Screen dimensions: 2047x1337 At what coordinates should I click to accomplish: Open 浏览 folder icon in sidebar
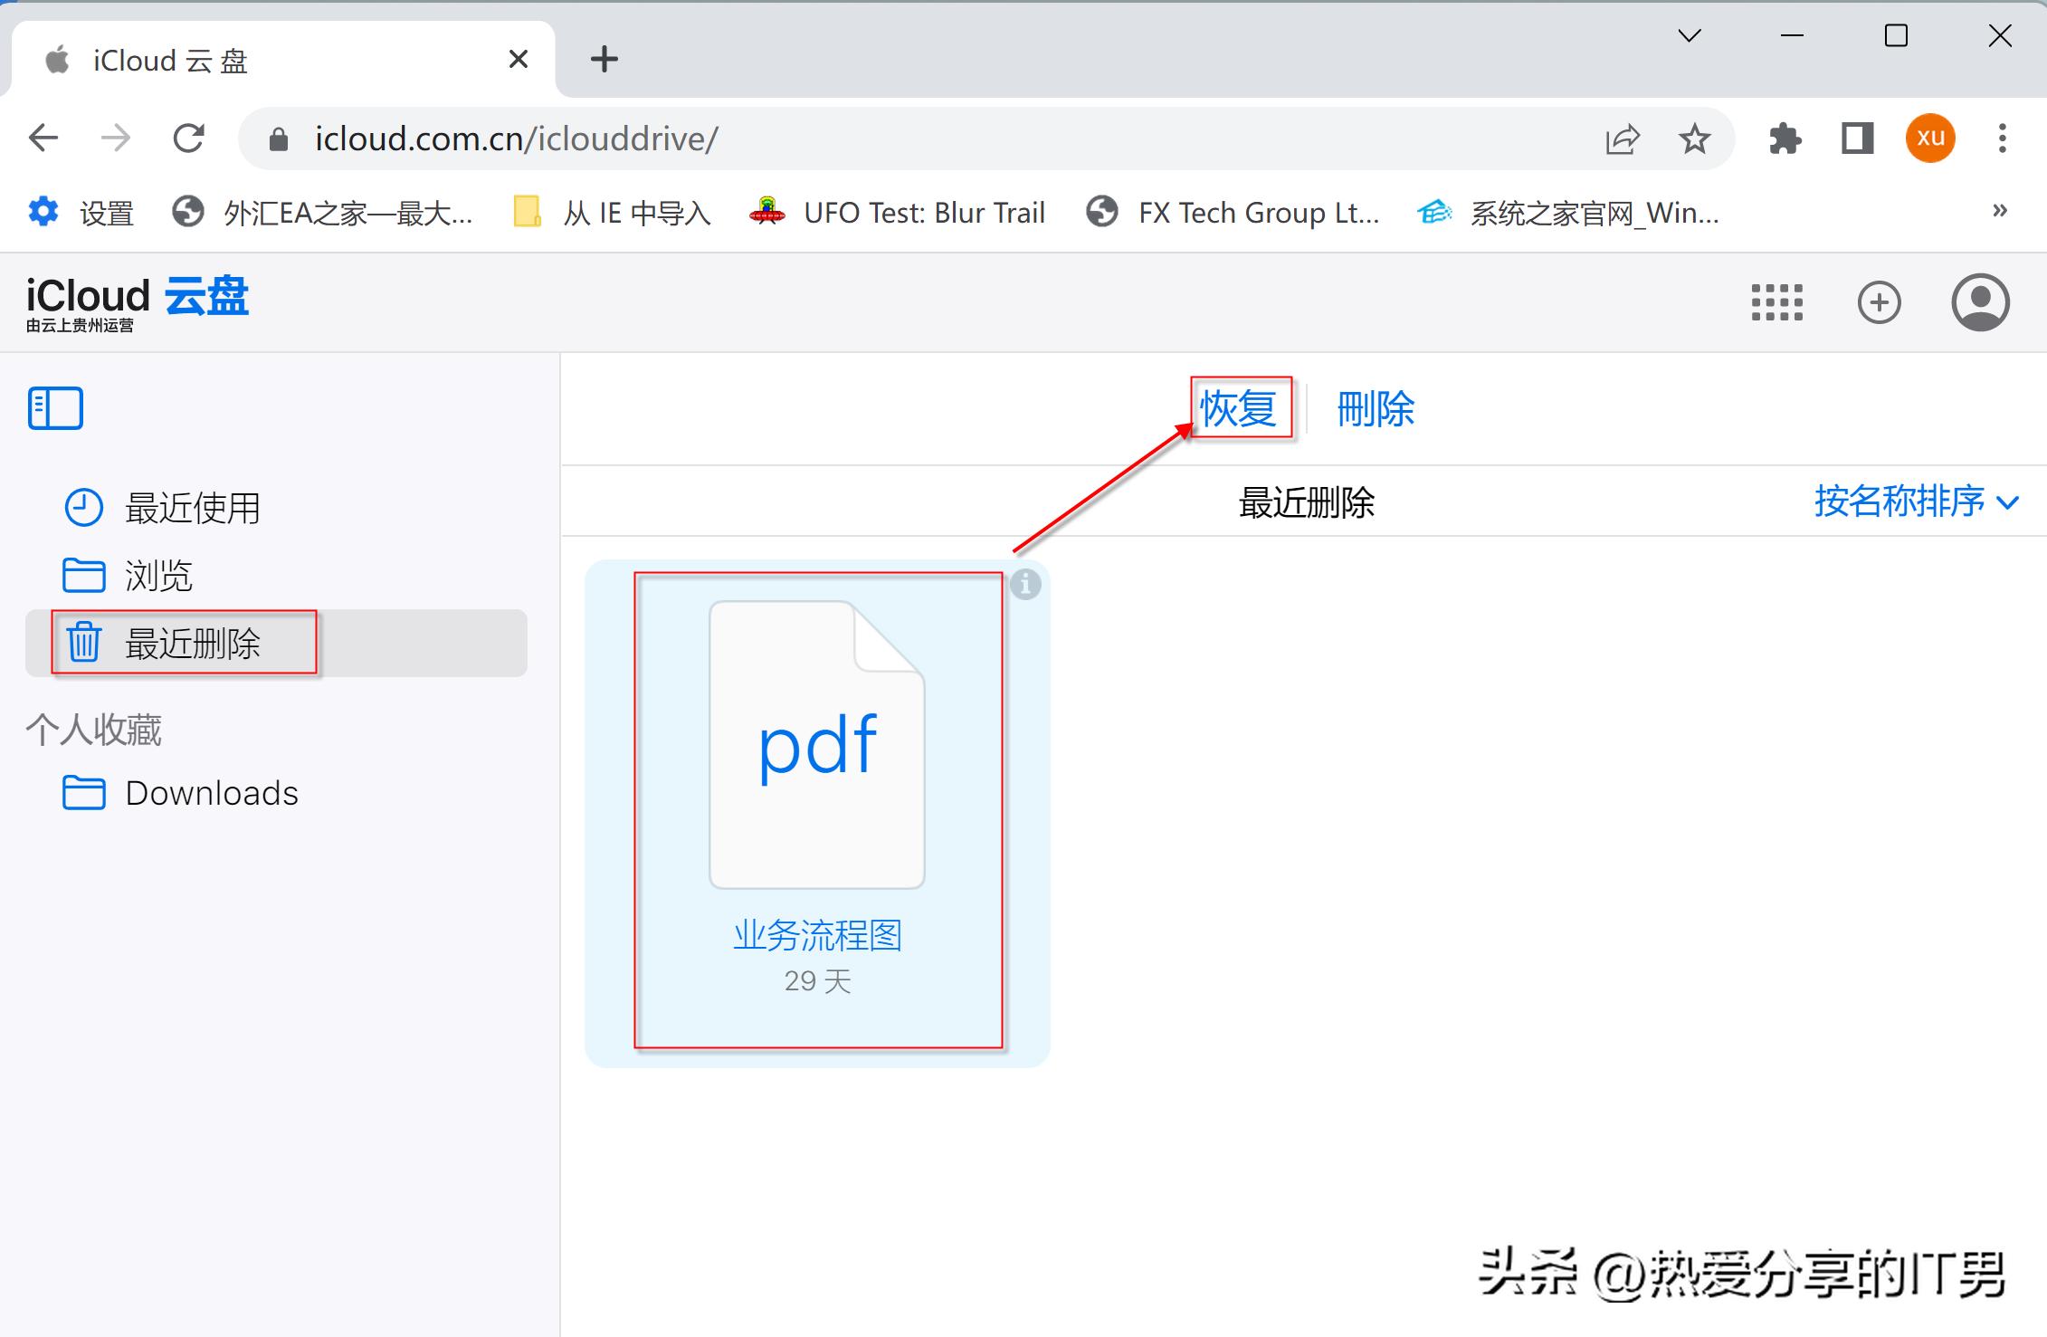click(83, 575)
